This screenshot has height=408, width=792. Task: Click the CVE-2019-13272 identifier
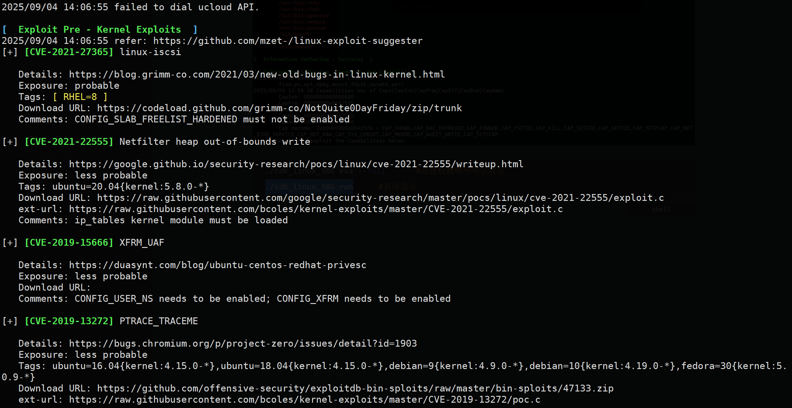pos(69,321)
